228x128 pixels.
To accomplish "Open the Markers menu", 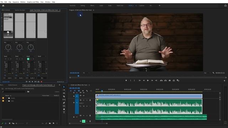I will coord(23,2).
